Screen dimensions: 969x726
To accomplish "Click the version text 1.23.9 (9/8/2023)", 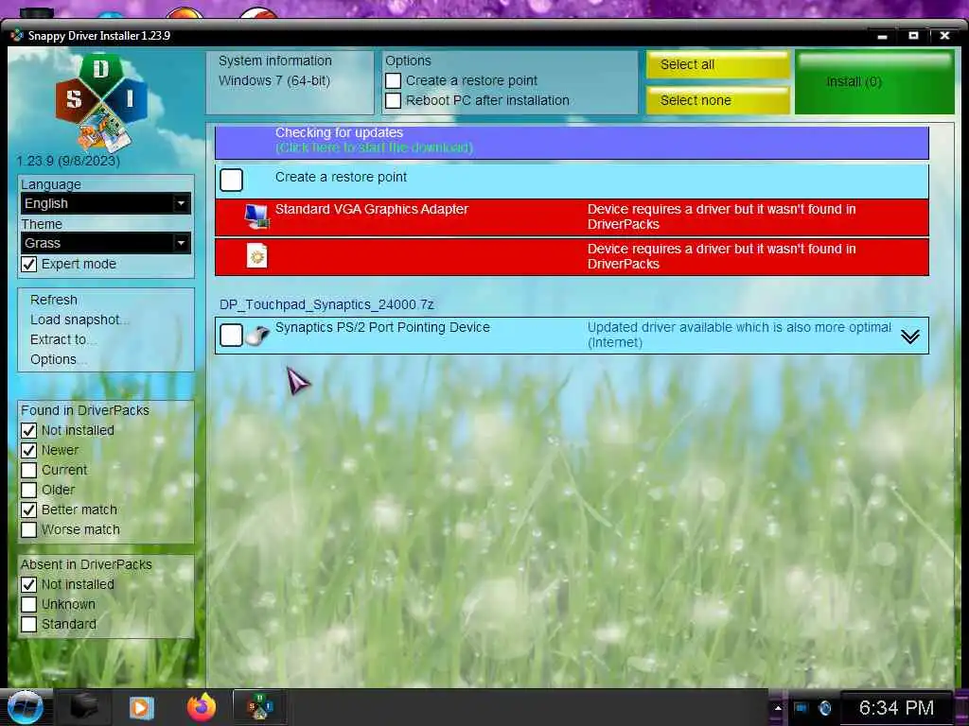I will click(68, 161).
